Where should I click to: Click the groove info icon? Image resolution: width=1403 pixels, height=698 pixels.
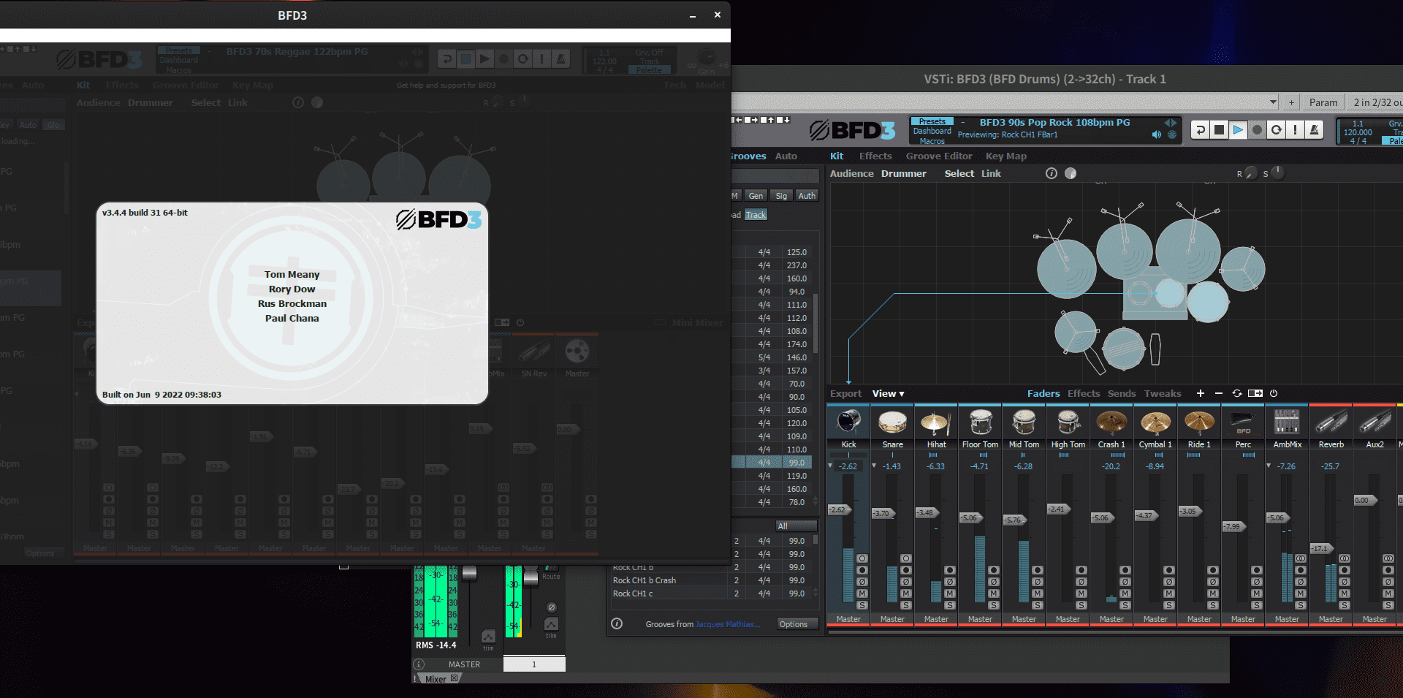click(x=617, y=623)
